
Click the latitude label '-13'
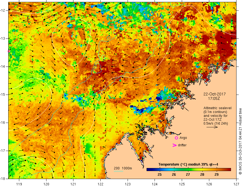point(3,38)
